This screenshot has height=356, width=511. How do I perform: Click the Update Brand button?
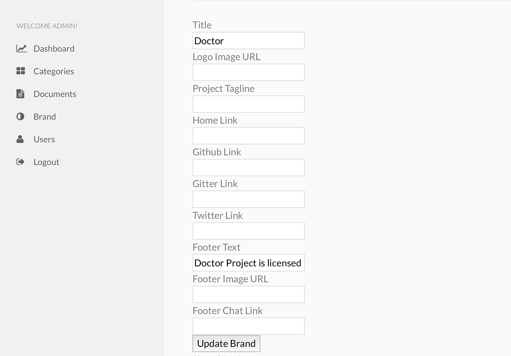(226, 344)
